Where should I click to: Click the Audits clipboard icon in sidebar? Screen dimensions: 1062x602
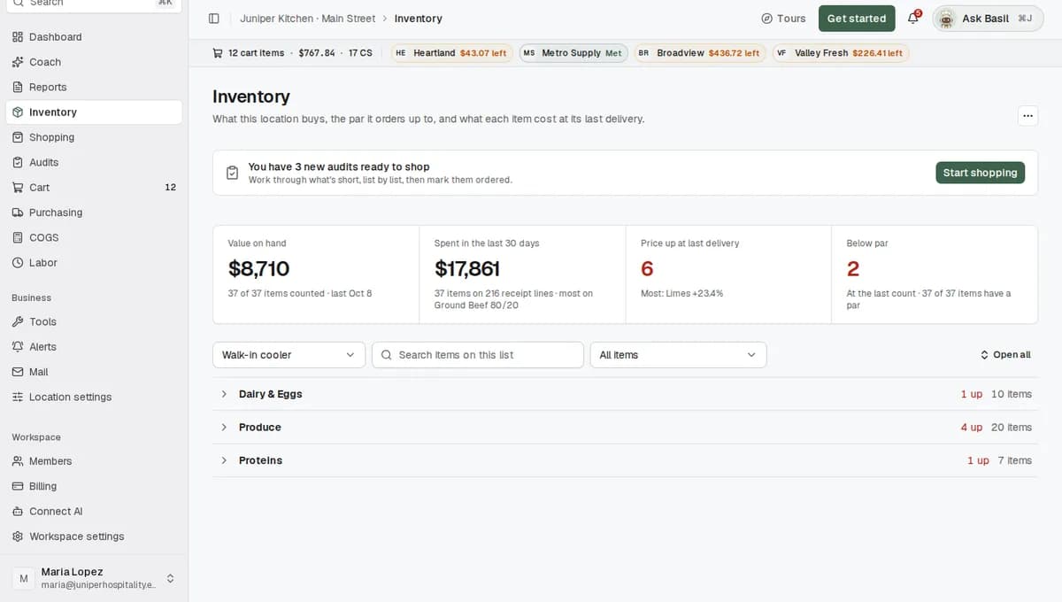coord(18,162)
